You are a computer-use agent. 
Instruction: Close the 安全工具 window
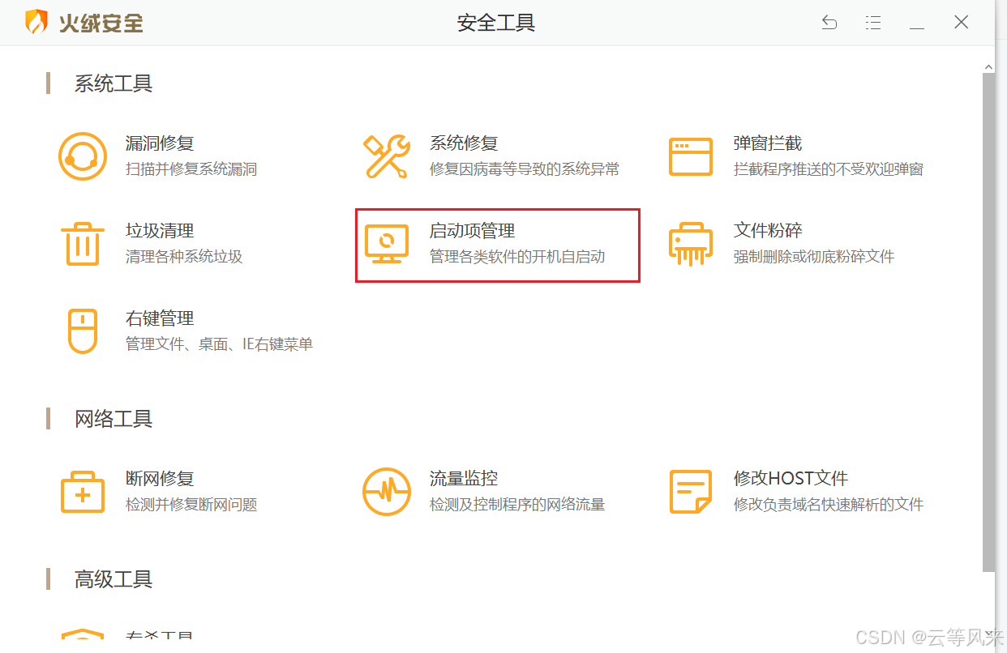coord(961,23)
